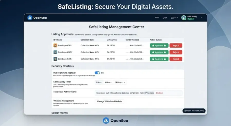This screenshot has width=231, height=126.
Task: Click the red Blocked status text
Action: [159, 93]
